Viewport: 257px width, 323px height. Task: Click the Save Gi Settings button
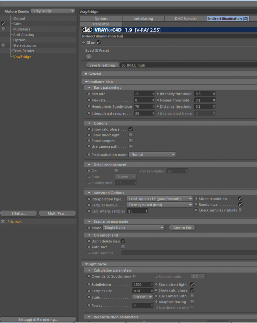coord(102,65)
